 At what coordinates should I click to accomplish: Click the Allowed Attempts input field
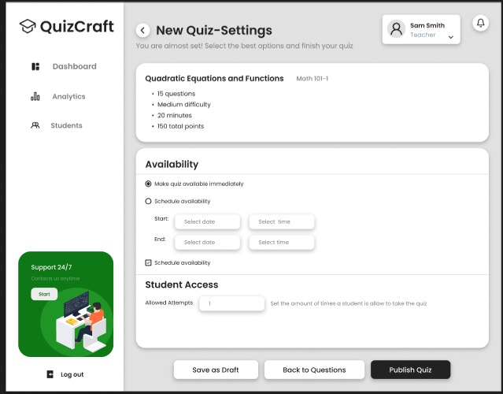click(x=232, y=303)
